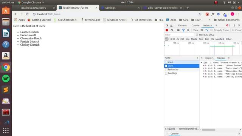Click the preview pane horizontal scrollbar
The height and width of the screenshot is (136, 242).
(209, 130)
